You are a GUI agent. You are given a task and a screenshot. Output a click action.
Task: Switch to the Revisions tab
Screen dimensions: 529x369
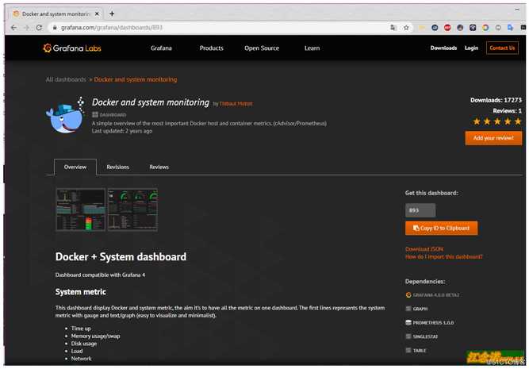pos(117,167)
